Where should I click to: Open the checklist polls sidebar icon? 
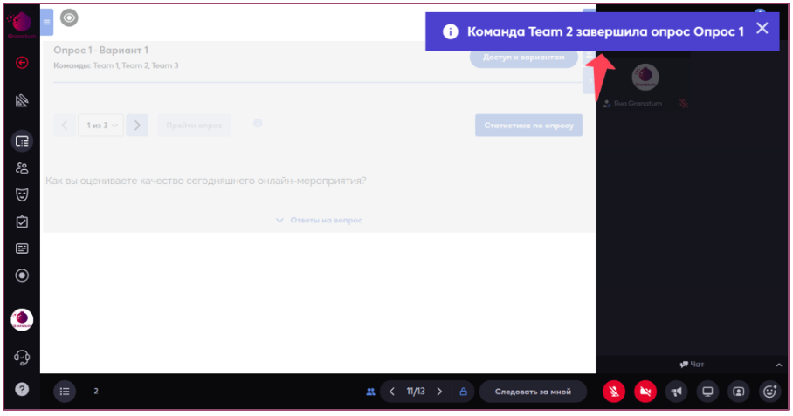point(22,222)
